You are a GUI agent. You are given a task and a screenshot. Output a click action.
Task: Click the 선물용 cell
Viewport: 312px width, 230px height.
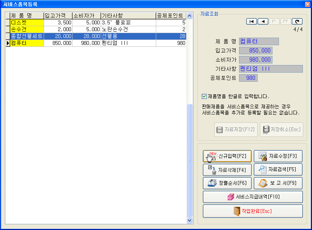[128, 36]
